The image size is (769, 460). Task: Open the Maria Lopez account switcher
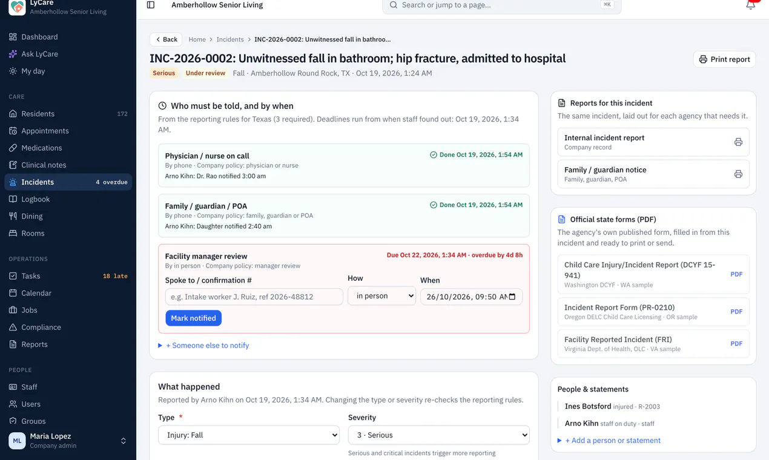pos(68,441)
